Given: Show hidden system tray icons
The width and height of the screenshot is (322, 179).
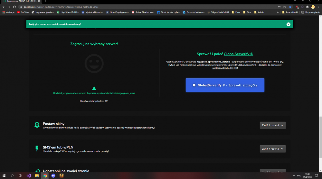Looking at the screenshot, I should coord(294,176).
